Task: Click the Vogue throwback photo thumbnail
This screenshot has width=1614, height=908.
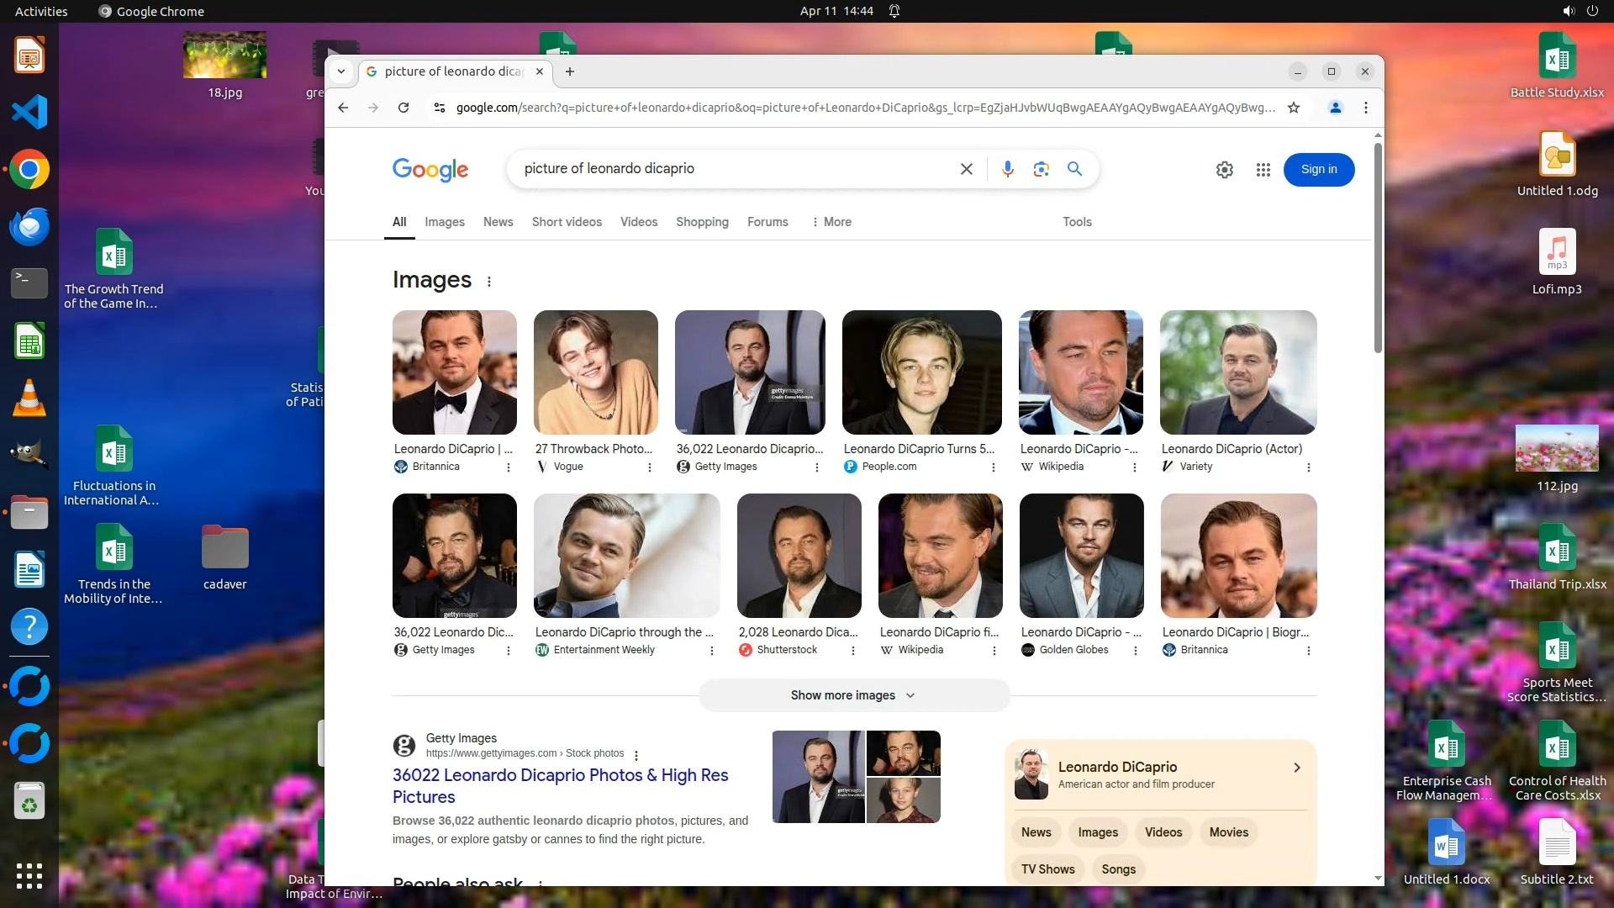Action: point(595,372)
